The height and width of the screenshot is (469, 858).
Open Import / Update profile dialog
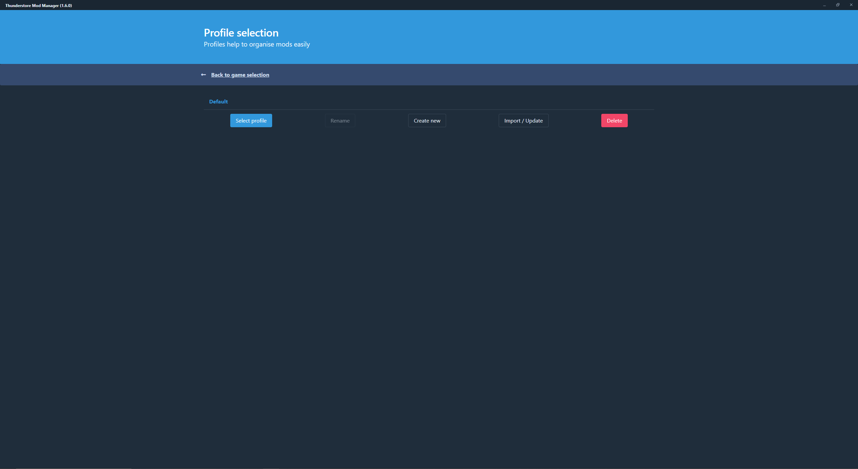pos(523,121)
